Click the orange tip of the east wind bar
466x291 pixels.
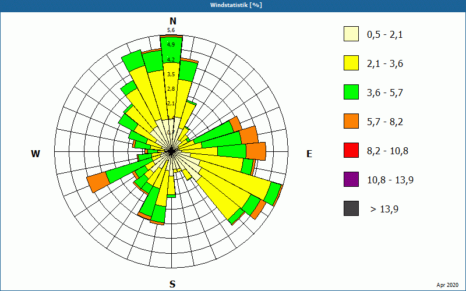tap(256, 151)
